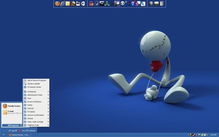This screenshot has height=137, width=219.
Task: Open the Steam icon in the dock
Action: coord(102,3)
